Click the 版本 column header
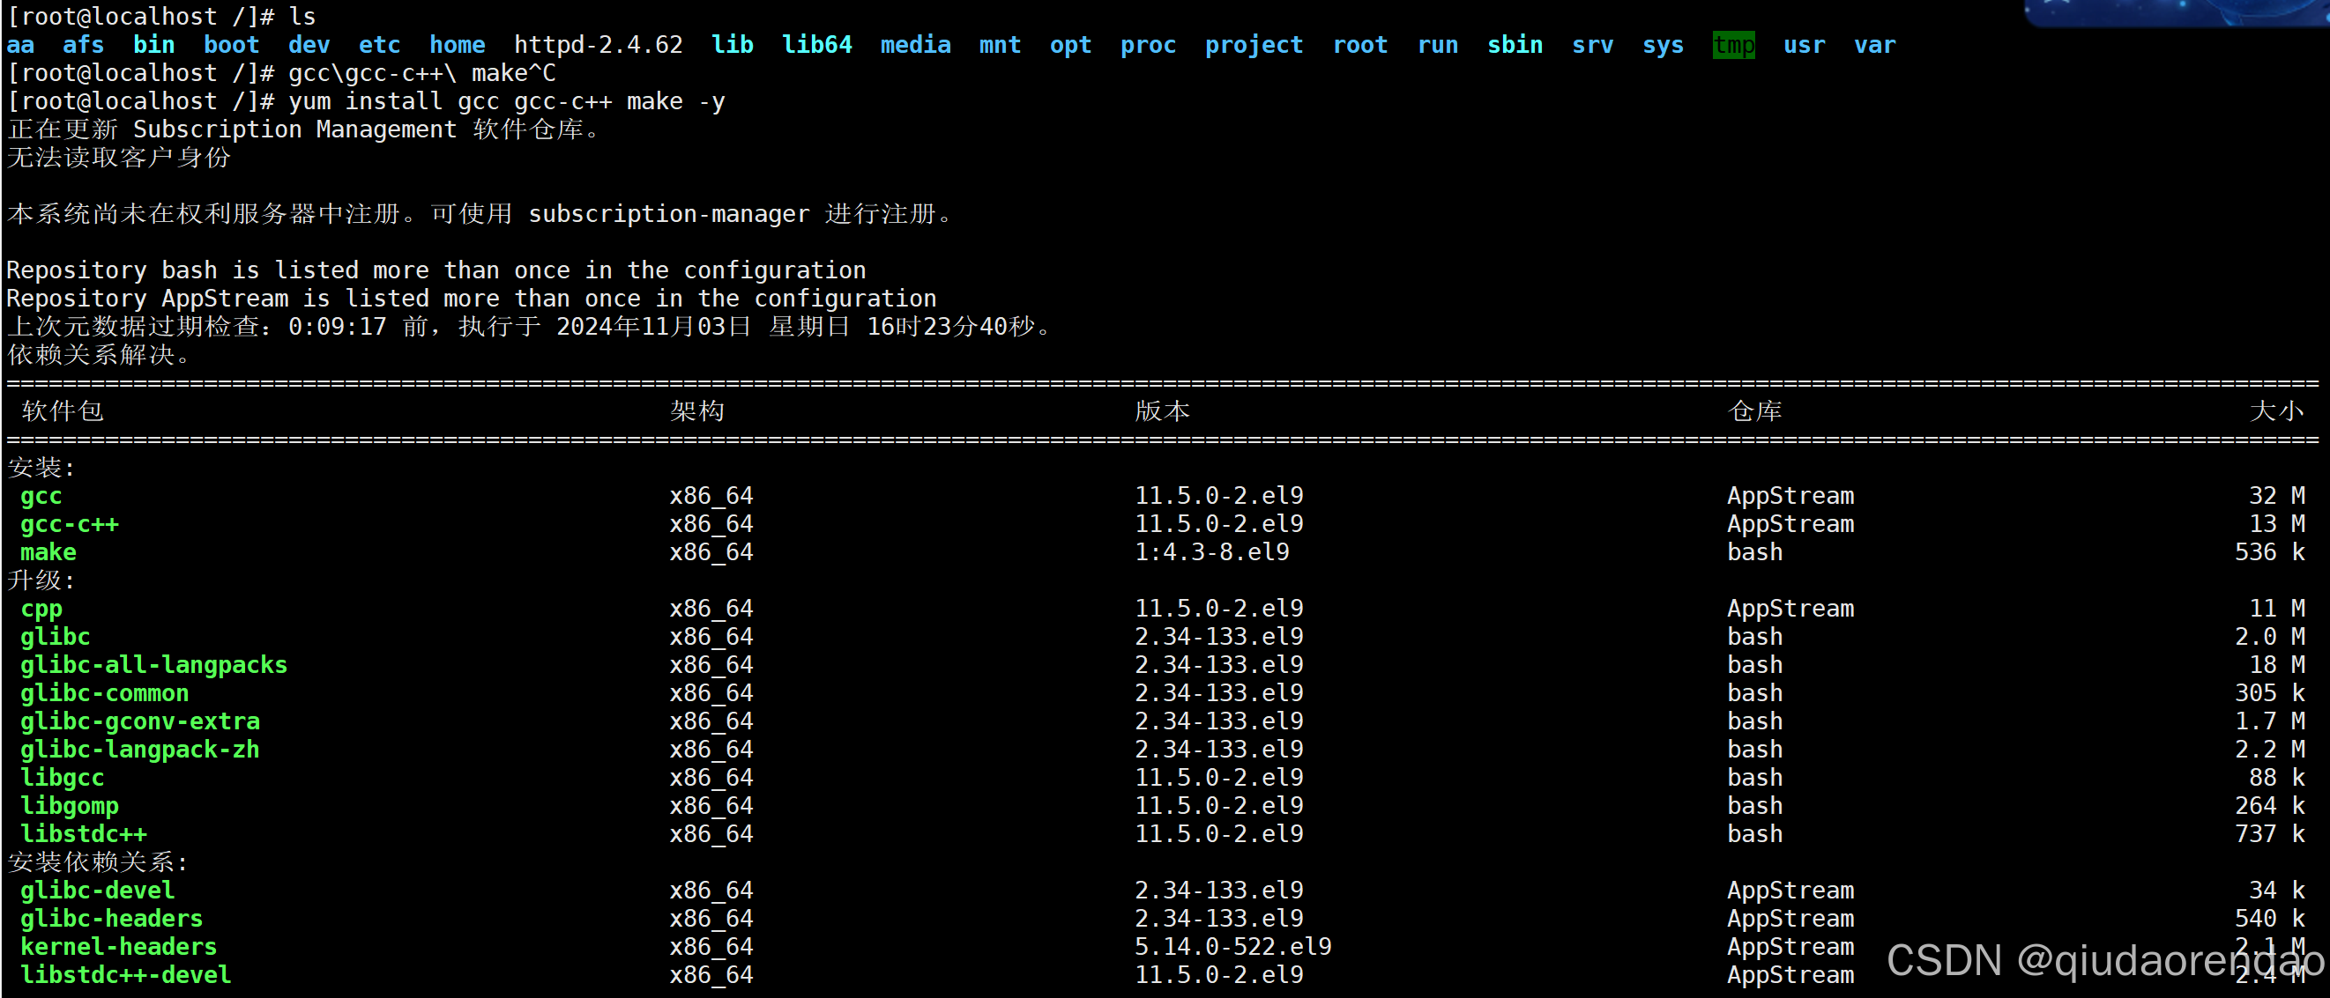Viewport: 2330px width, 998px height. coord(1162,411)
